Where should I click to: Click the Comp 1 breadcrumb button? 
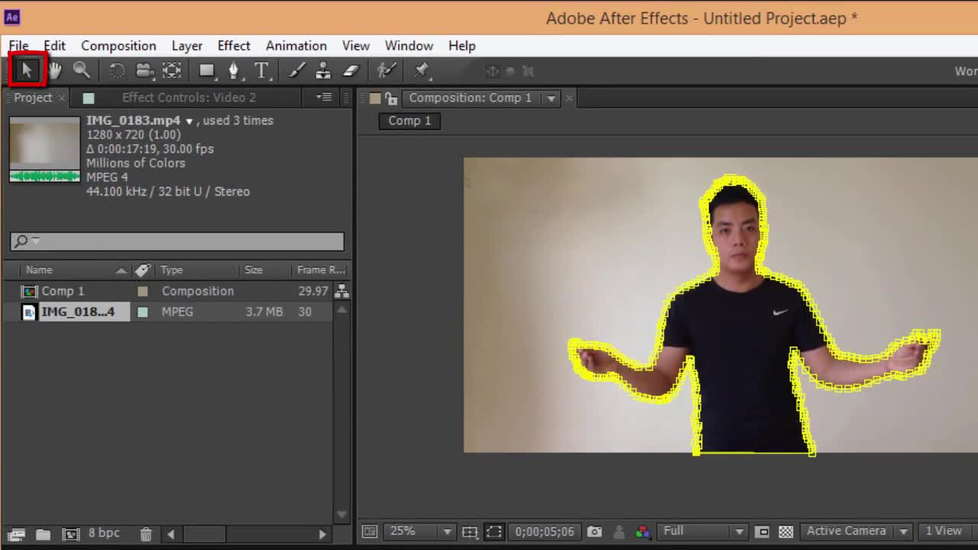tap(410, 121)
